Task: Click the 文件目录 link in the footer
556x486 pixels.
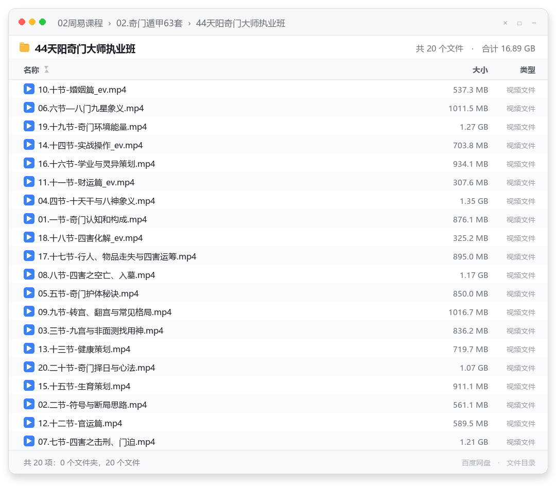Action: 521,463
